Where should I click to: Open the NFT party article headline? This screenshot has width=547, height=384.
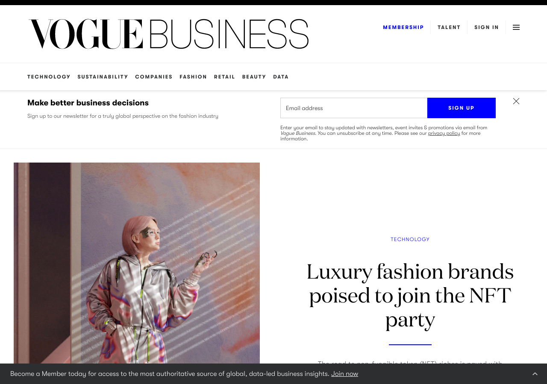pos(410,296)
